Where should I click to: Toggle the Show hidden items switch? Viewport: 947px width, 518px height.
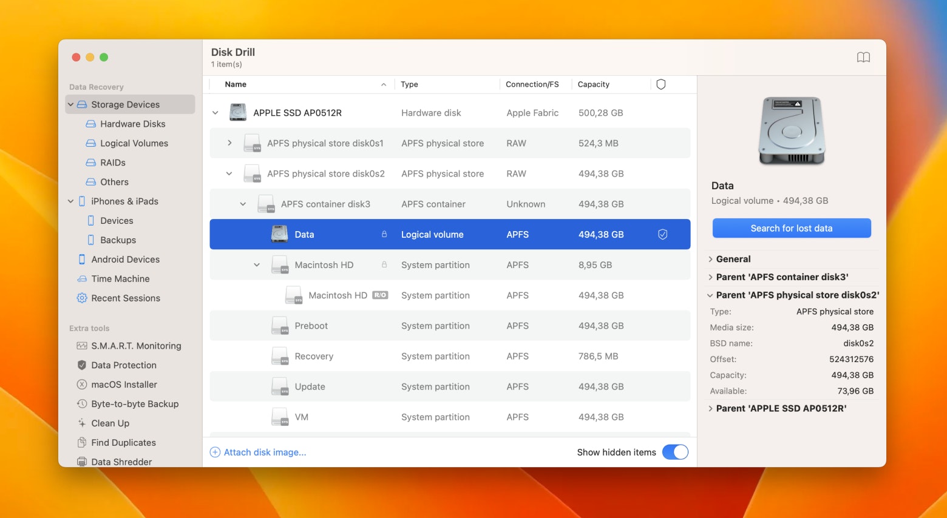point(675,452)
